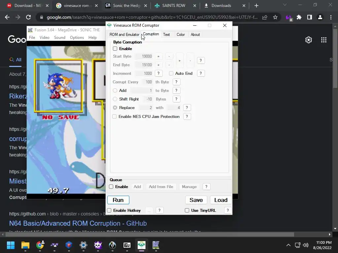Click the tall minus button for both bytes
The width and height of the screenshot is (338, 253).
(190, 61)
